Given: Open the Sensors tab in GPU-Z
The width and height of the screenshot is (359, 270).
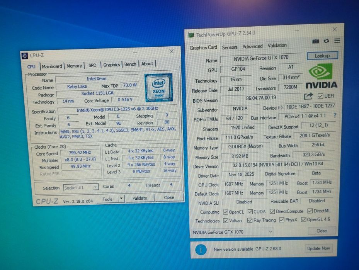Looking at the screenshot, I should tap(230, 47).
